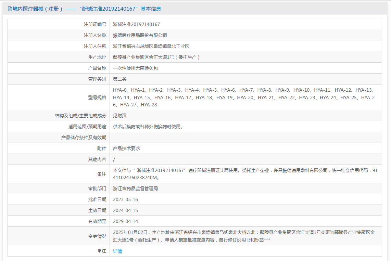Screen dimensions: 391x261
Task: Click the 产品名称 row label
Action: [97, 68]
